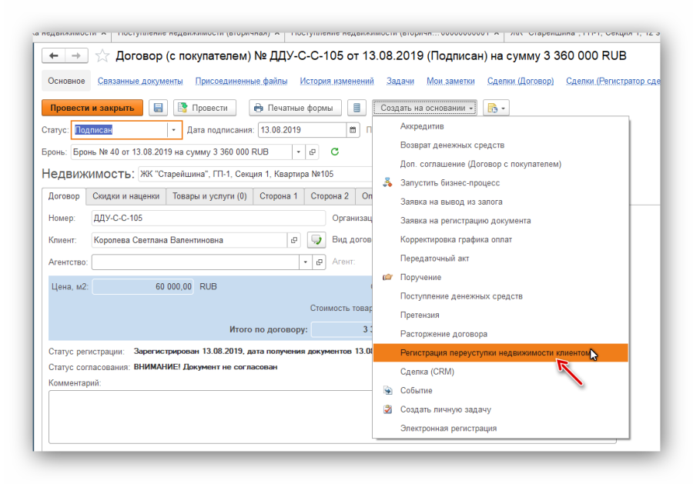693x484 pixels.
Task: Click the save (floppy disk) icon
Action: pos(159,108)
